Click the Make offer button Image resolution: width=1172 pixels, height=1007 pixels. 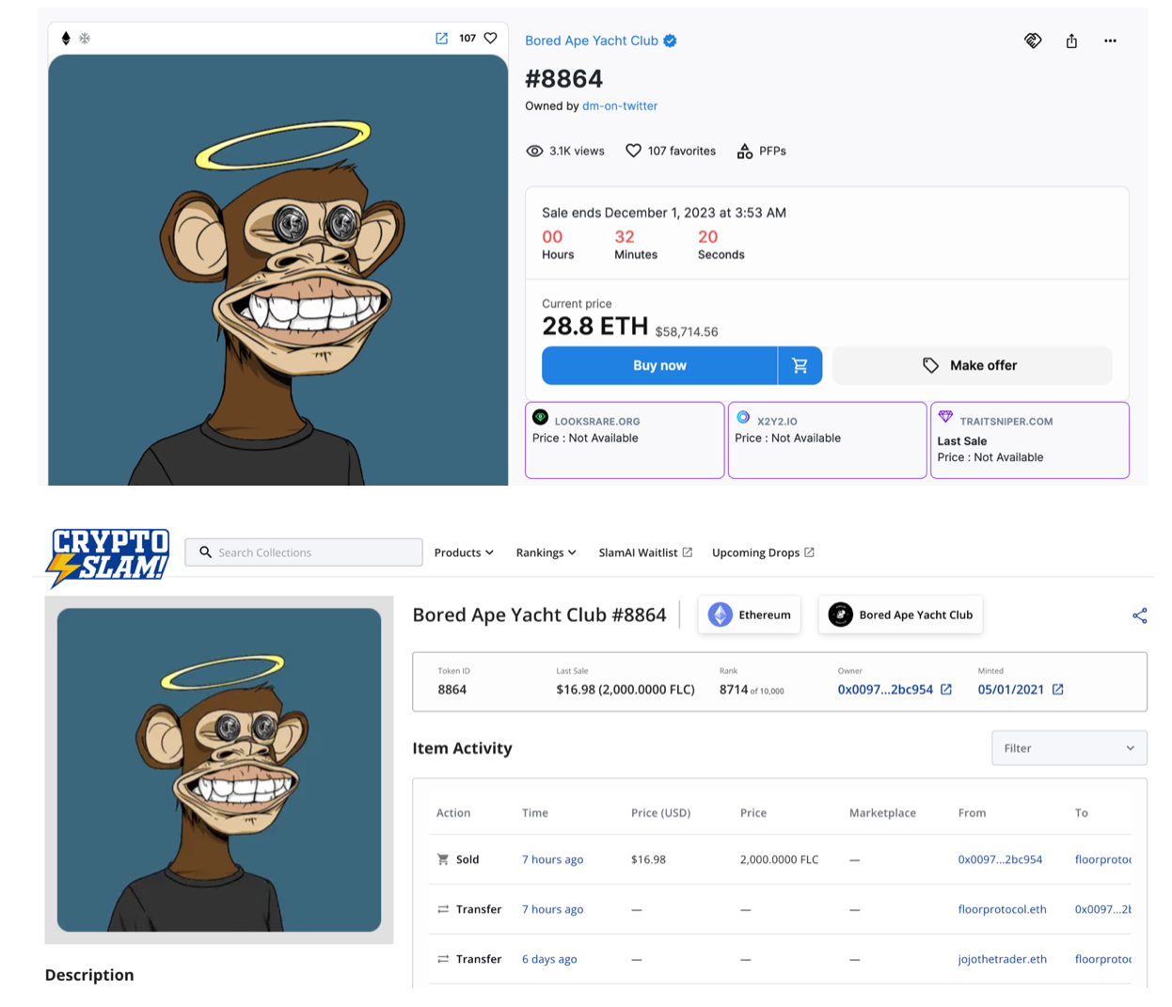972,366
